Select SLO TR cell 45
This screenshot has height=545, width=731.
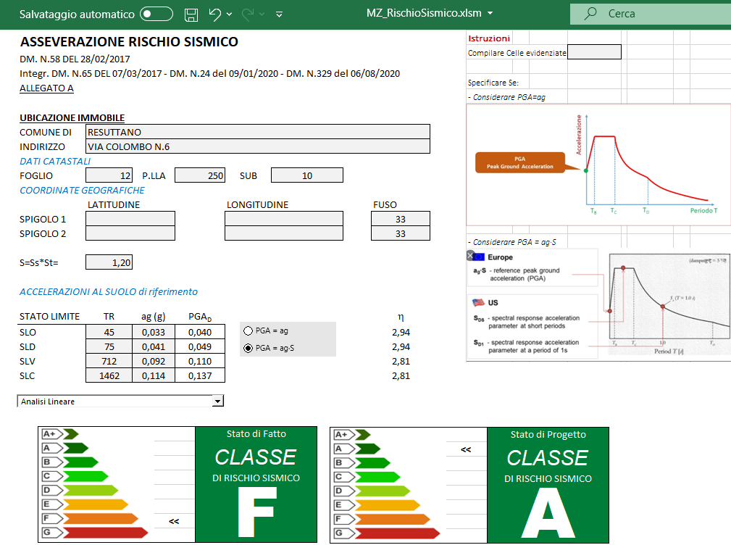109,332
